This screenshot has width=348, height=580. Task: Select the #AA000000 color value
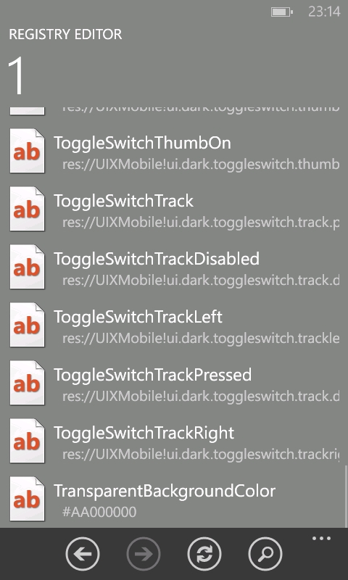(x=99, y=513)
